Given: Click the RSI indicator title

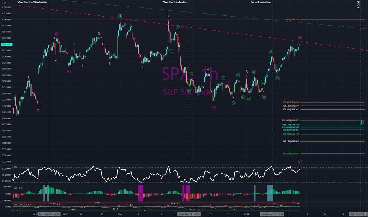Looking at the screenshot, I should point(15,167).
